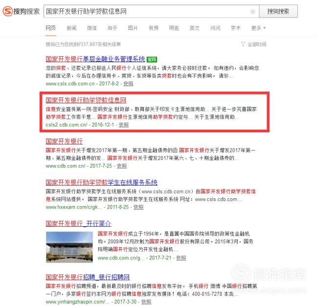Image resolution: width=318 pixels, height=307 pixels.
Task: Select the 网页 tab
Action: (x=51, y=28)
